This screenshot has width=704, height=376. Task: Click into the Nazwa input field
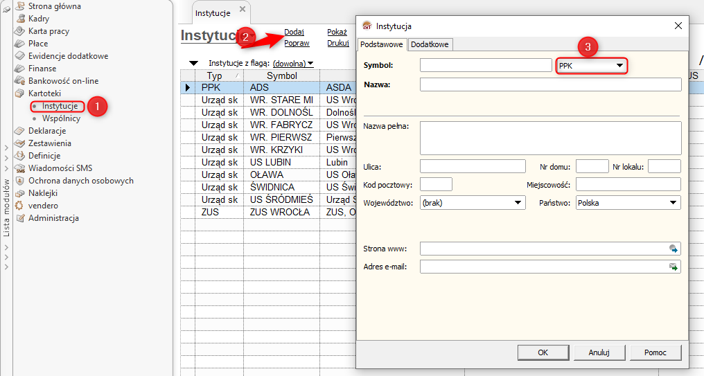[550, 84]
